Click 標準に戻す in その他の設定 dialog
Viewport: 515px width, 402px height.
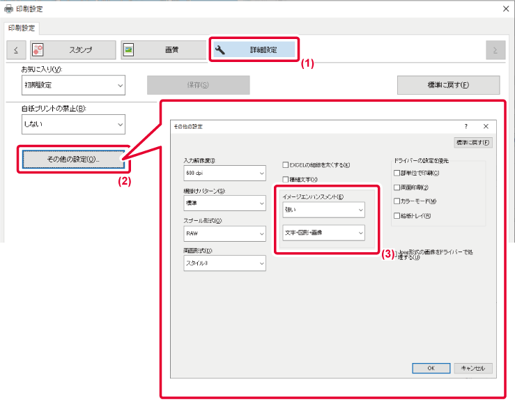473,143
